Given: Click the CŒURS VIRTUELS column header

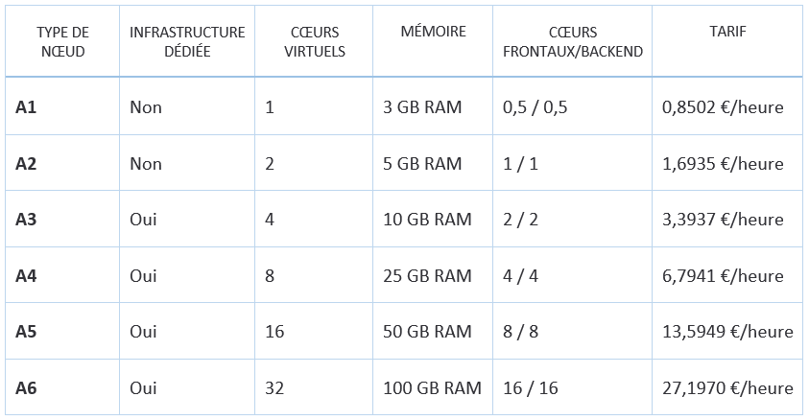Looking at the screenshot, I should [314, 41].
